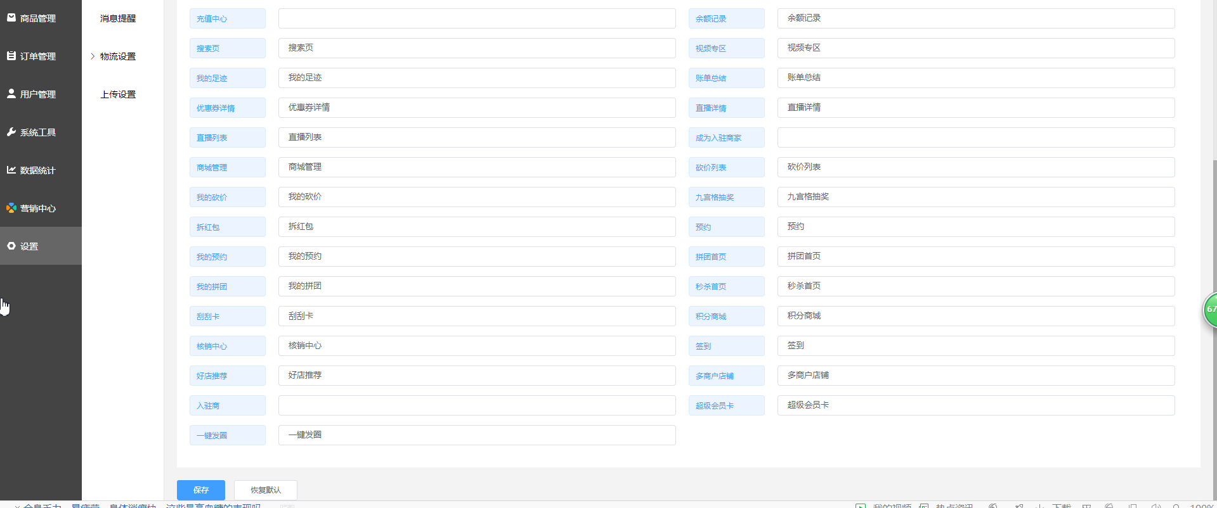Click the blue 九宫格抽奖 label
The image size is (1217, 508).
727,197
